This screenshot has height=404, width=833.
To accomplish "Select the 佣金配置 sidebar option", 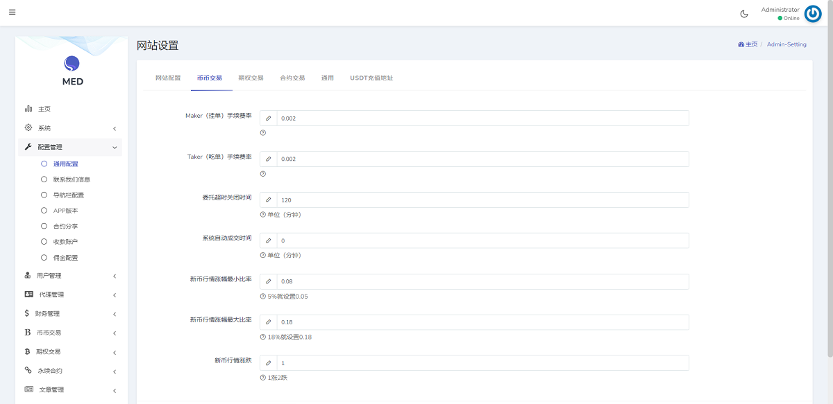I will 65,258.
